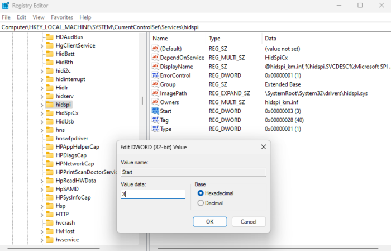Screen dimensions: 391x251
Task: Click the Extended Base data cell
Action: coord(283,84)
